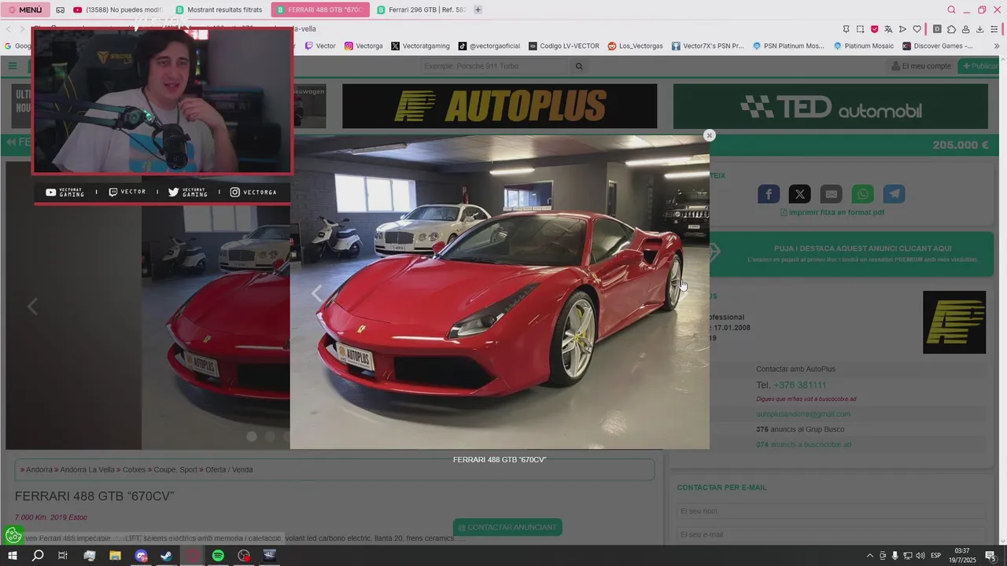Show previous photo in the lightbox
The image size is (1007, 566).
pyautogui.click(x=316, y=293)
